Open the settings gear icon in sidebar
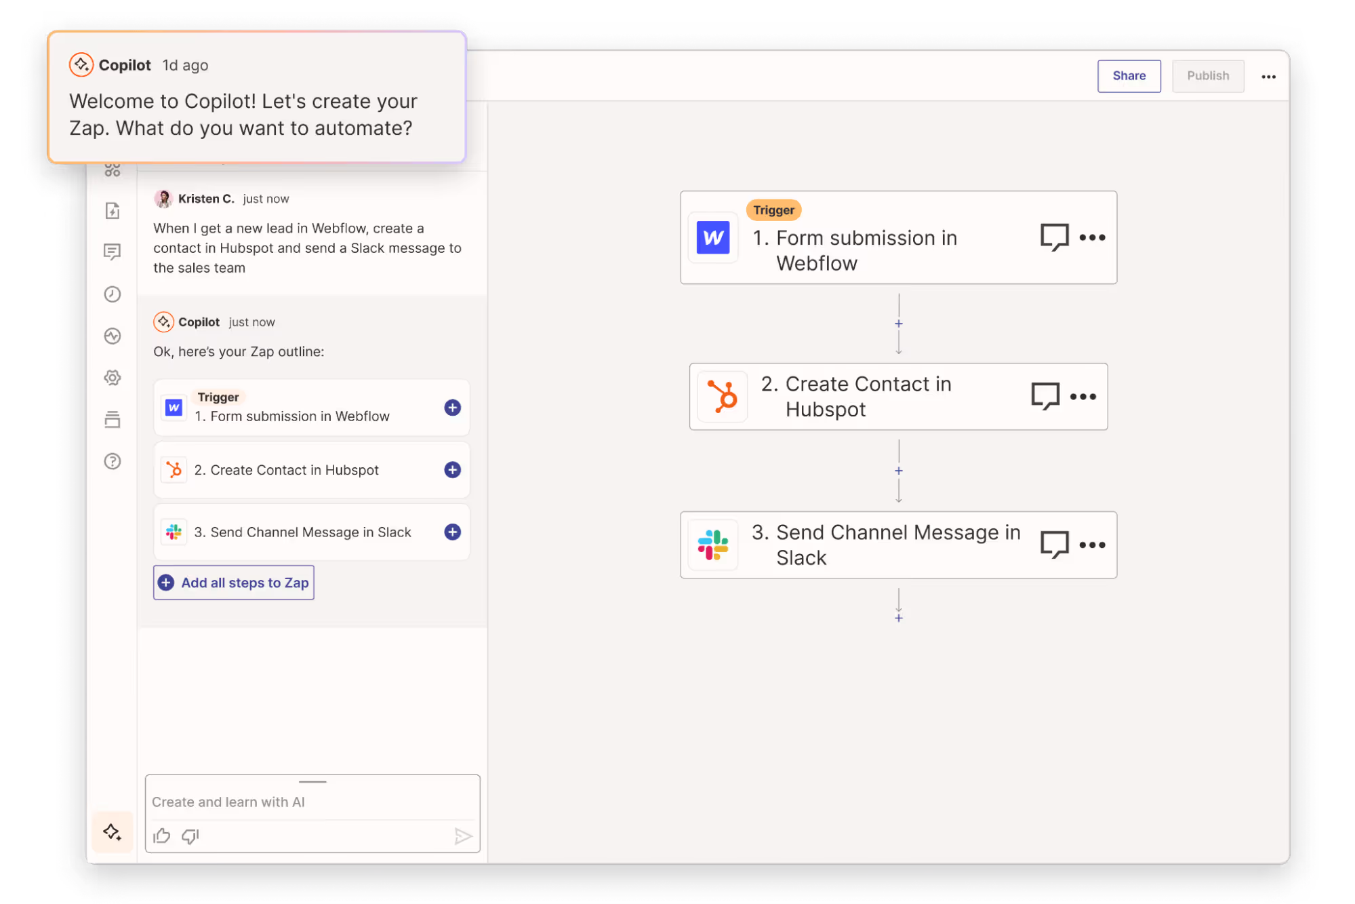This screenshot has width=1355, height=904. [113, 378]
